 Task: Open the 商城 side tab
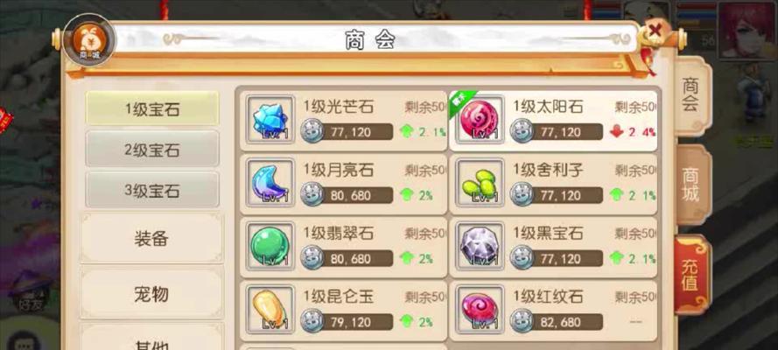point(691,185)
